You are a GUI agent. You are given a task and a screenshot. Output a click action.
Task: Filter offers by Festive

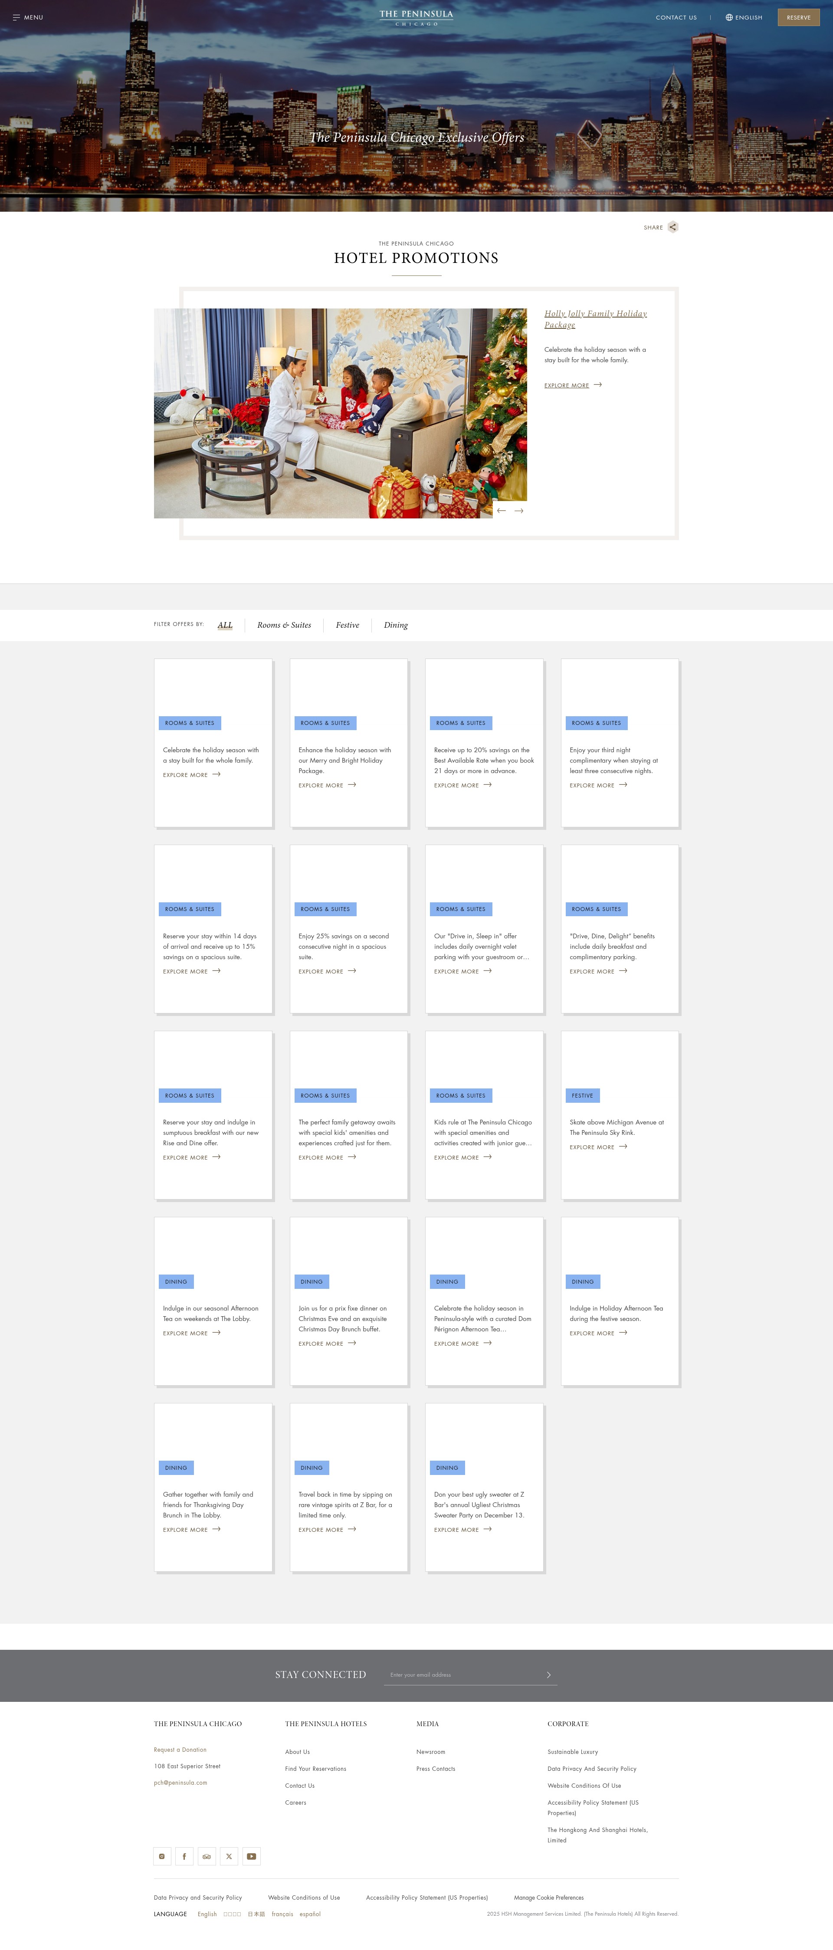(348, 625)
